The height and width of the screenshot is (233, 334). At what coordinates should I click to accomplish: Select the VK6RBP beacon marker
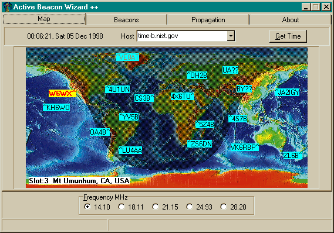click(245, 147)
